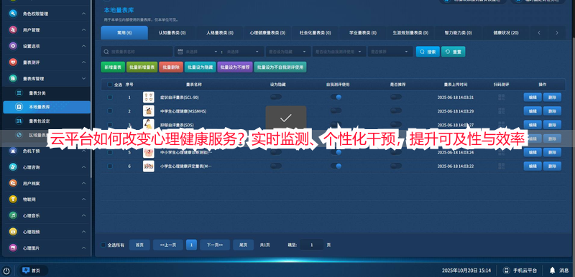Click the 心理咨询 sidebar icon
The image size is (575, 277).
pyautogui.click(x=13, y=167)
